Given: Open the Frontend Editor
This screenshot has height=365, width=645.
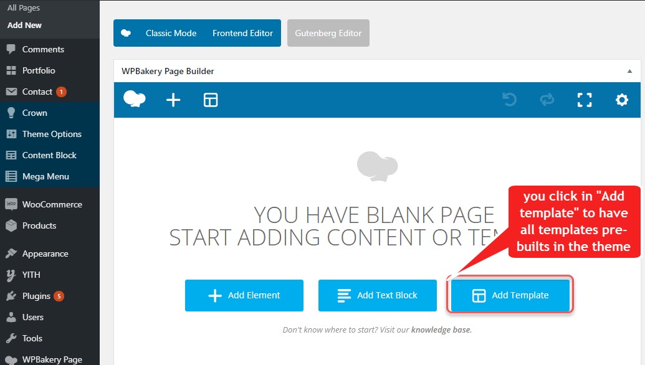Looking at the screenshot, I should (242, 33).
